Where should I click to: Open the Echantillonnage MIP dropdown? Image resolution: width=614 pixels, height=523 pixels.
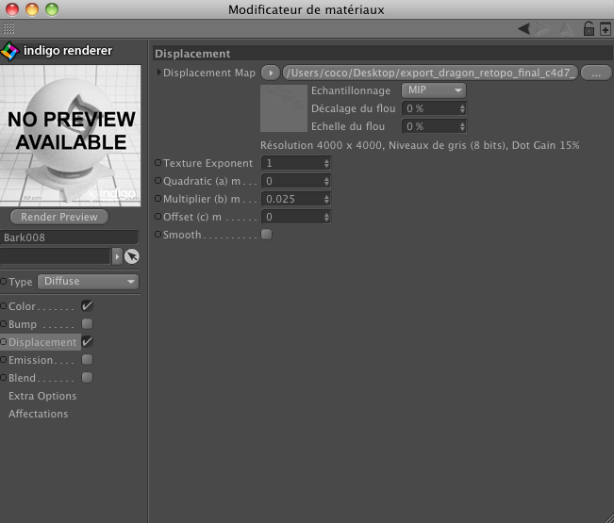[434, 90]
